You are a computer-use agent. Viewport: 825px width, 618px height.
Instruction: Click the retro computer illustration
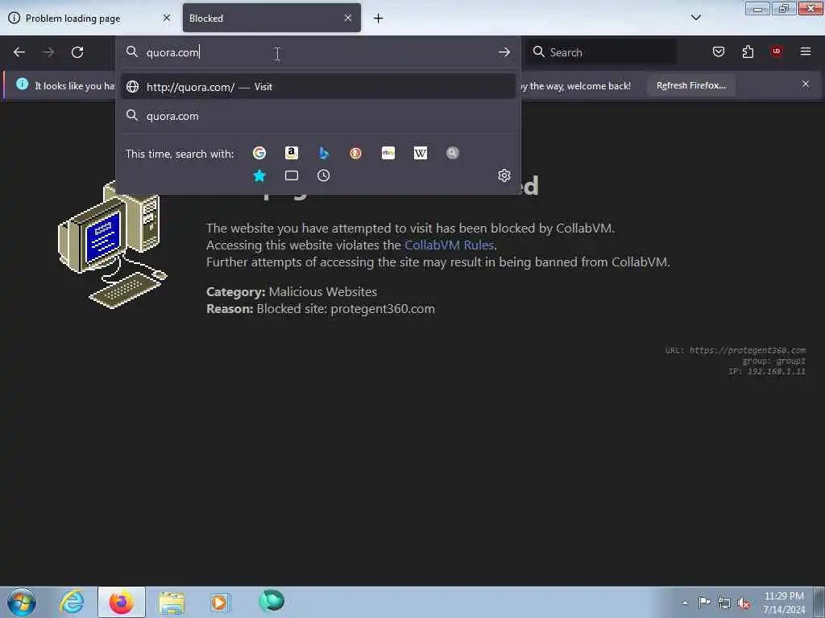112,245
